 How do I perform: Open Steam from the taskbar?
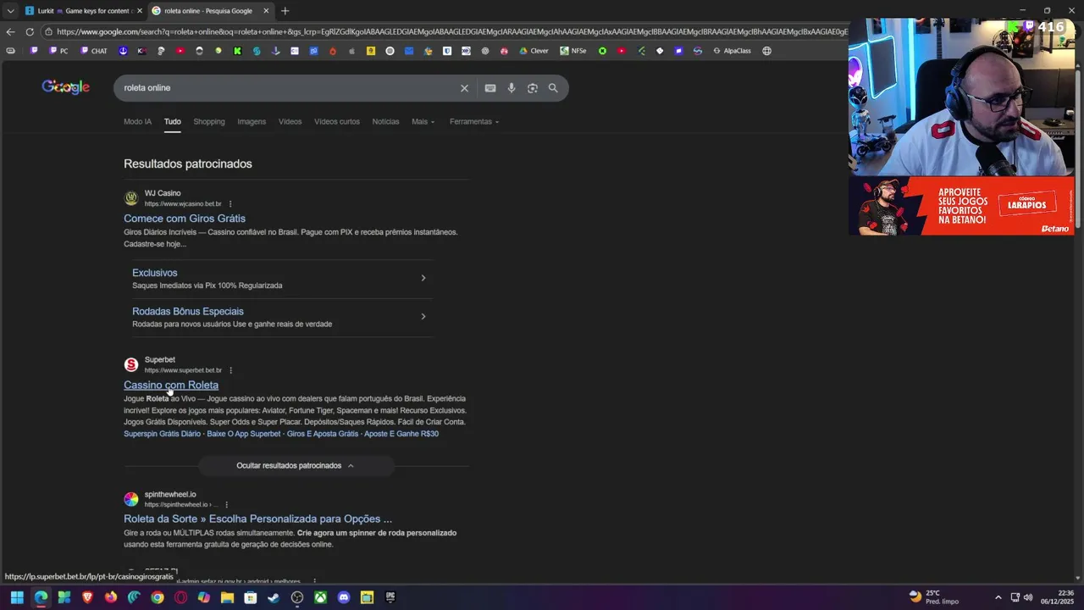coord(274,597)
